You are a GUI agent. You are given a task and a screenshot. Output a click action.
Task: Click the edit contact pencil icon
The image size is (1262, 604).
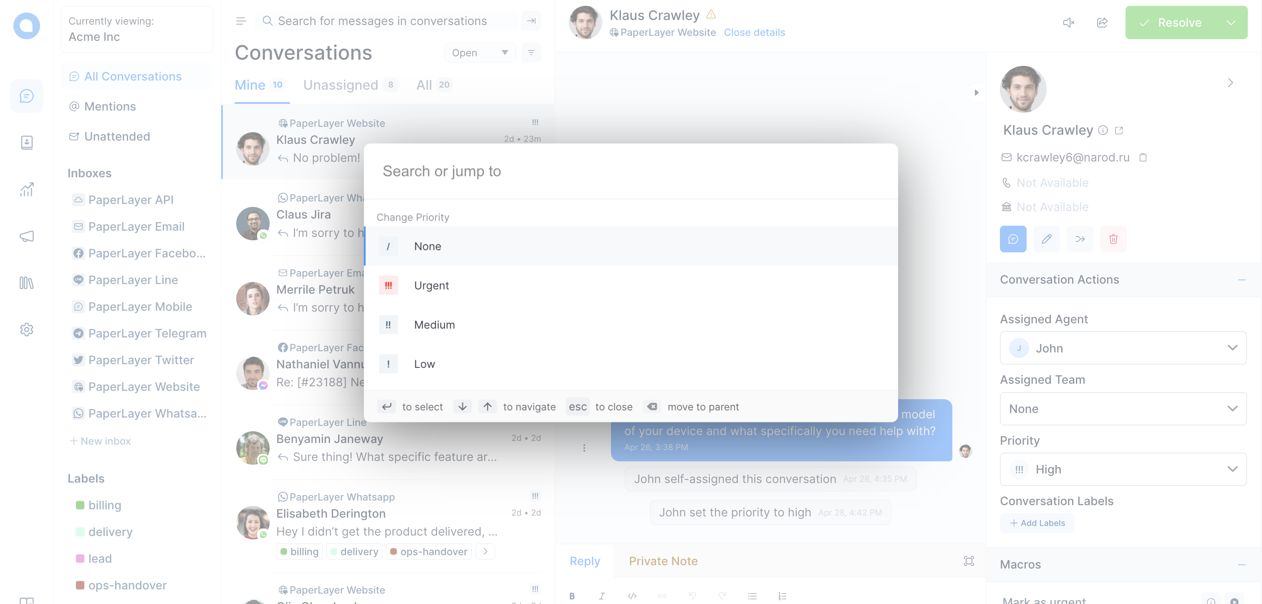click(1046, 238)
